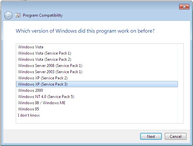Click the back arrow button
This screenshot has width=193, height=146.
pyautogui.click(x=8, y=16)
